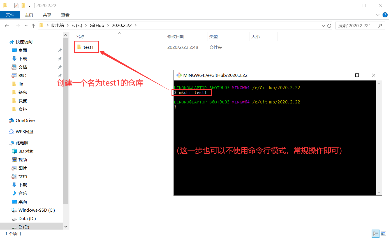
Task: Open the address bar history dropdown
Action: (323, 25)
